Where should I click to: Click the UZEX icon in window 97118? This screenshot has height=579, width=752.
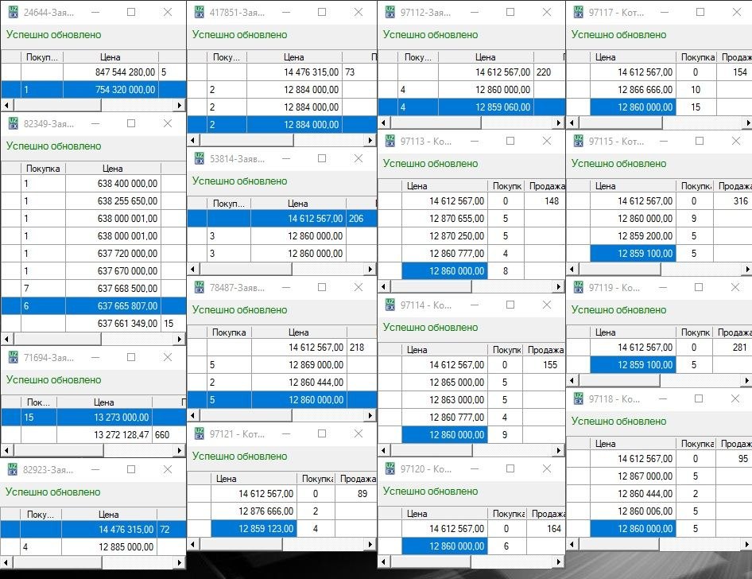click(578, 398)
